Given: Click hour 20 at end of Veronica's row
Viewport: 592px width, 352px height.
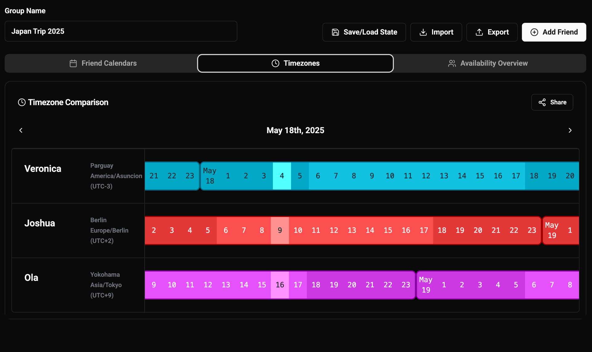Looking at the screenshot, I should coord(570,176).
